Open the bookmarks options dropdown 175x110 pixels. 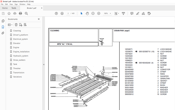click(10, 25)
